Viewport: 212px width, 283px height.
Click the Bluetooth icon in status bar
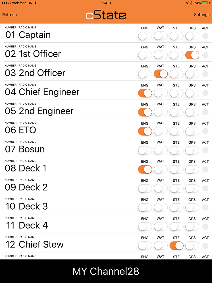point(191,3)
